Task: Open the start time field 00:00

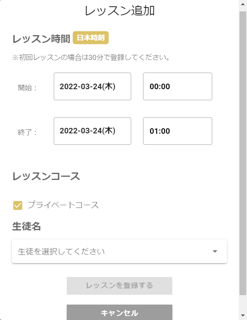Action: pyautogui.click(x=177, y=86)
